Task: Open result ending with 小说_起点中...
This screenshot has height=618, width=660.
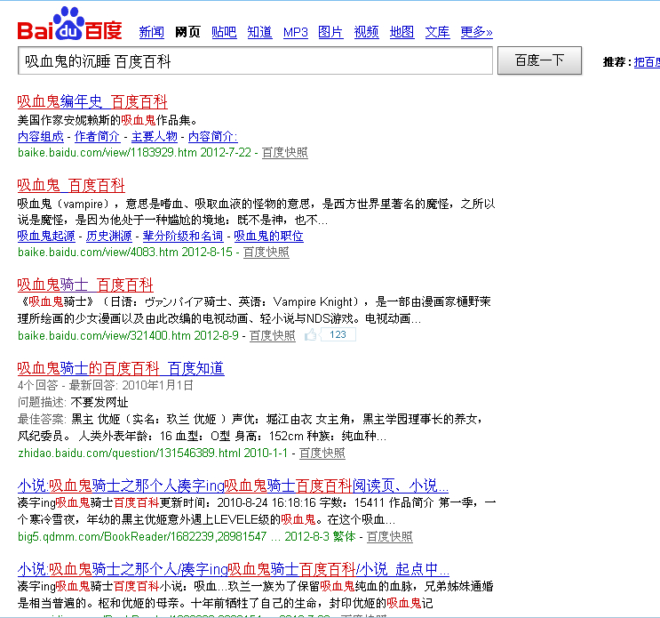Action: 234,570
